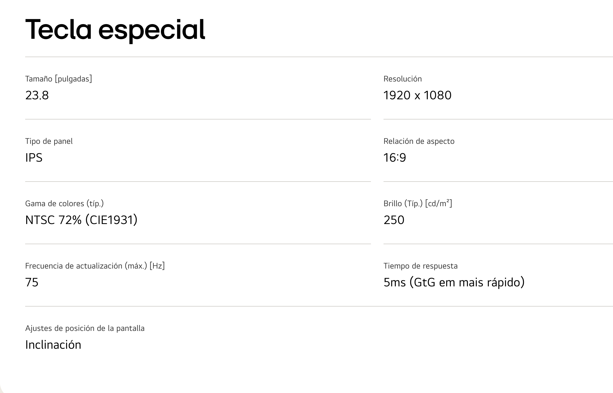The width and height of the screenshot is (613, 393).
Task: Select the Gama de colores (típ.) label
Action: (x=64, y=204)
